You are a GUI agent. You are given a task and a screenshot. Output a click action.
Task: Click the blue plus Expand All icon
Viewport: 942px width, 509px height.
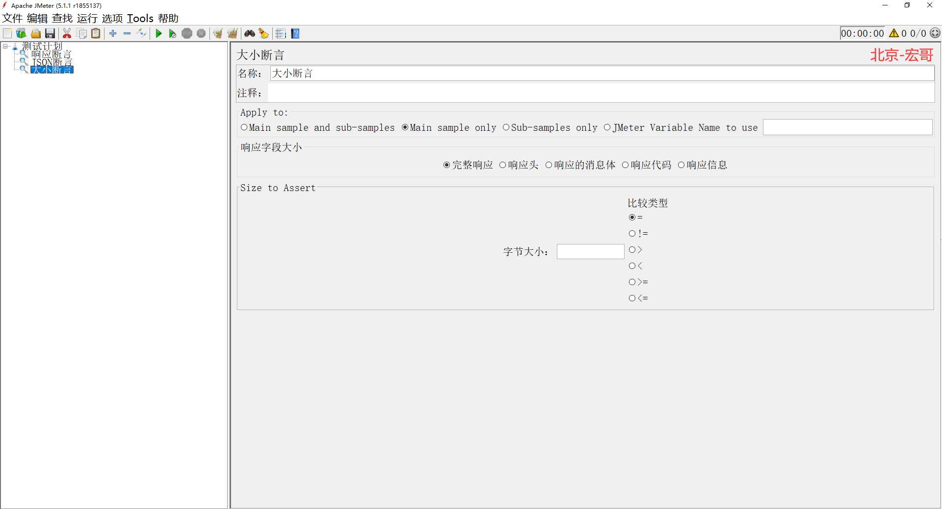(x=113, y=33)
